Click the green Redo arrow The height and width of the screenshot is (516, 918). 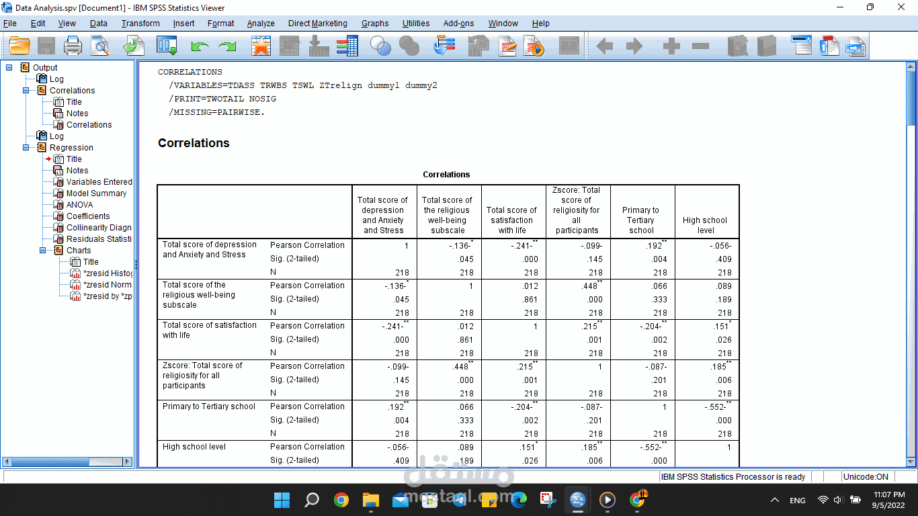227,46
